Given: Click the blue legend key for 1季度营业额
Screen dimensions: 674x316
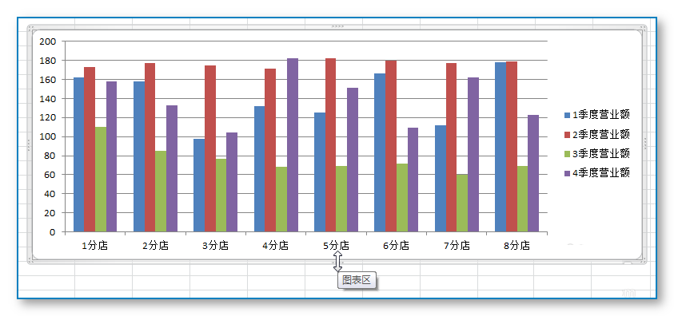Looking at the screenshot, I should point(568,115).
